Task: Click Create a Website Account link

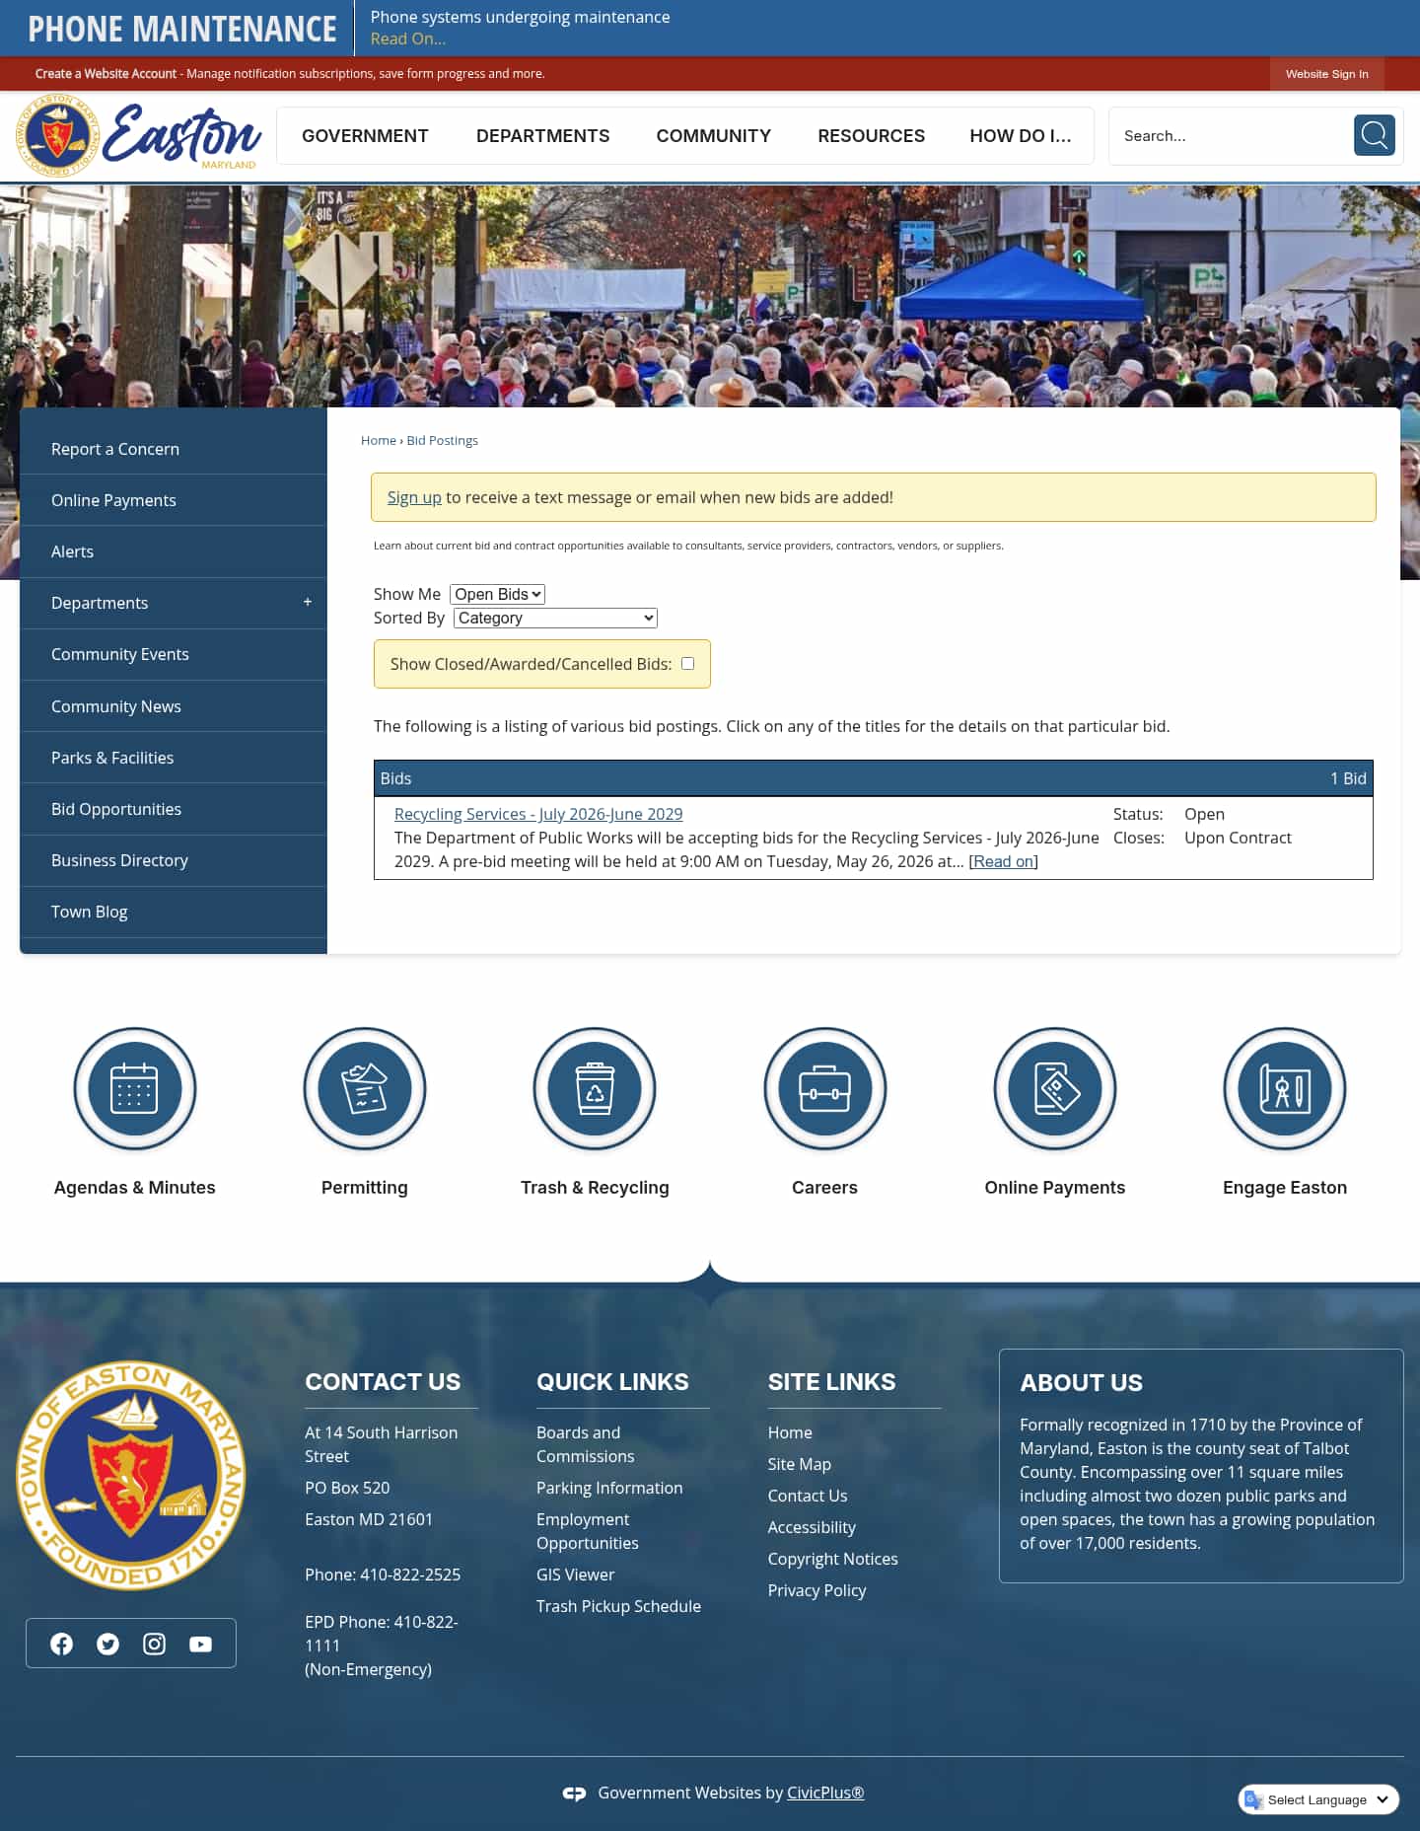Action: click(106, 74)
